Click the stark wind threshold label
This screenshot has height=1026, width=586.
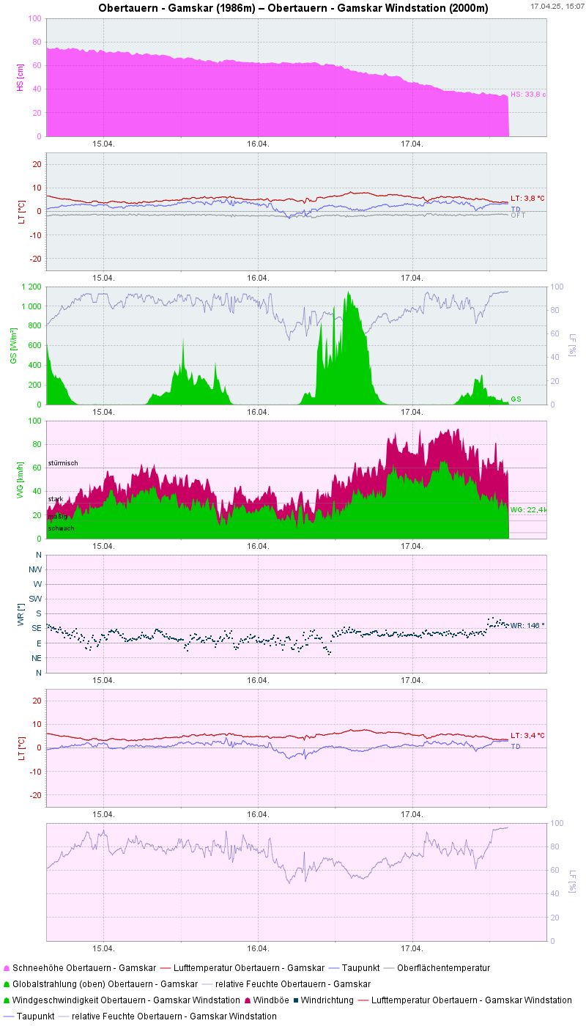pyautogui.click(x=56, y=499)
